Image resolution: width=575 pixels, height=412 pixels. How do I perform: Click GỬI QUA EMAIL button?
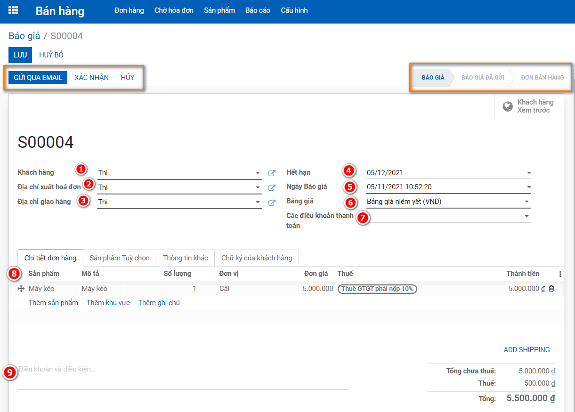pyautogui.click(x=38, y=78)
